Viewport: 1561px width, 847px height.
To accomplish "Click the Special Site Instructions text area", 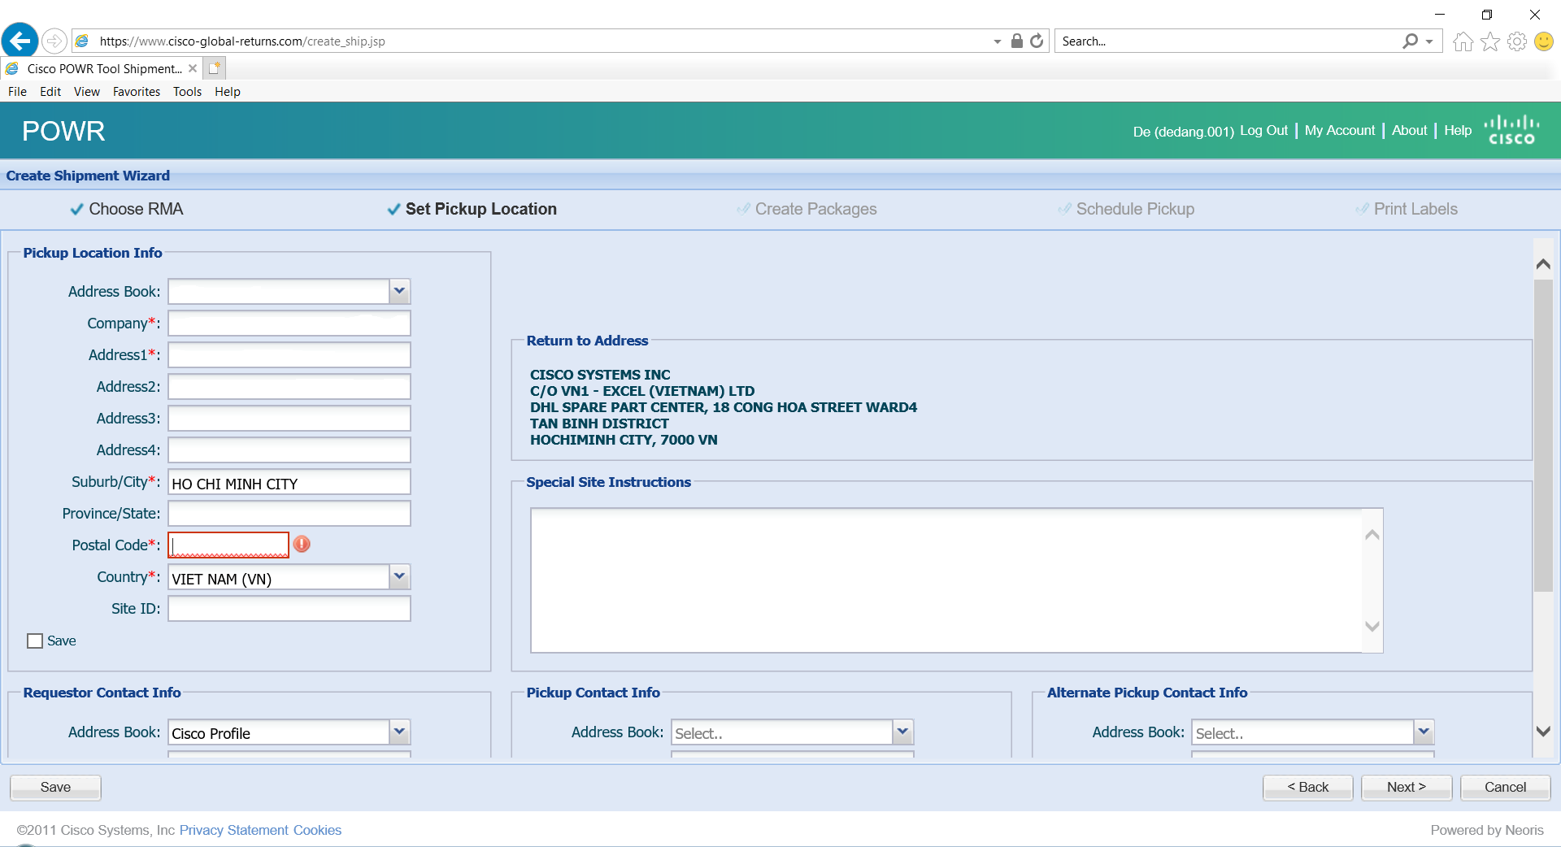I will (x=946, y=580).
